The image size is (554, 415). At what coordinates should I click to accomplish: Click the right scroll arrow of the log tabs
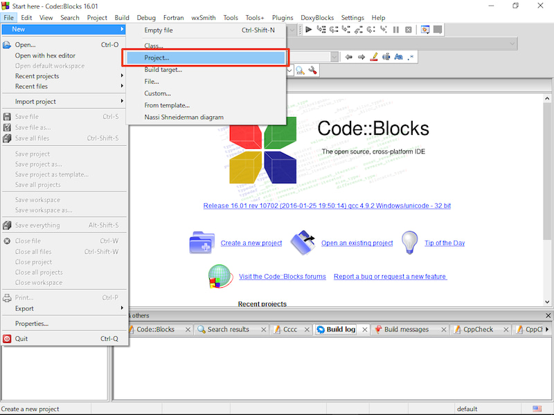coord(547,329)
